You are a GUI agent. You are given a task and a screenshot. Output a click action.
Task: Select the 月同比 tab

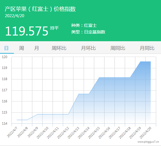pos(147,48)
